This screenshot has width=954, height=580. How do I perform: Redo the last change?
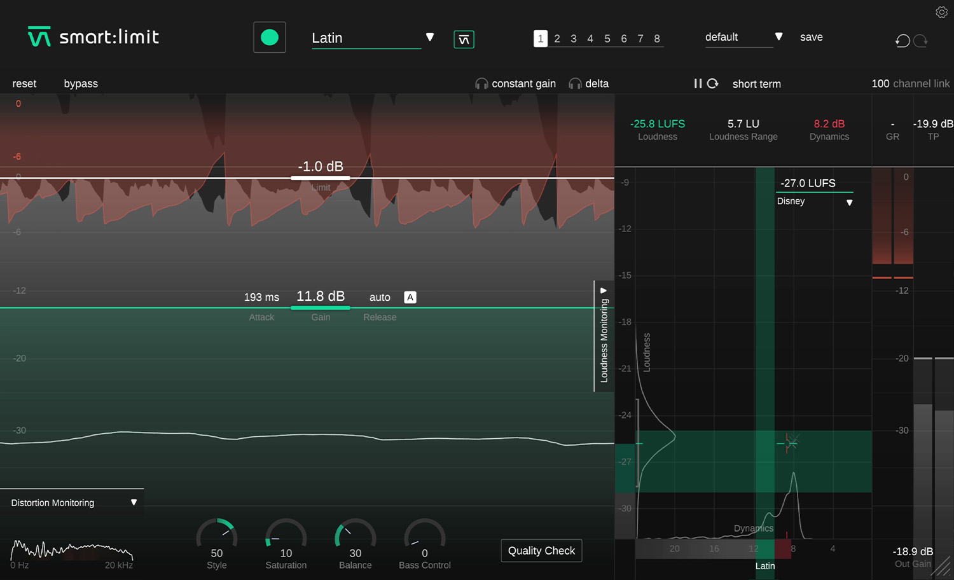click(920, 41)
